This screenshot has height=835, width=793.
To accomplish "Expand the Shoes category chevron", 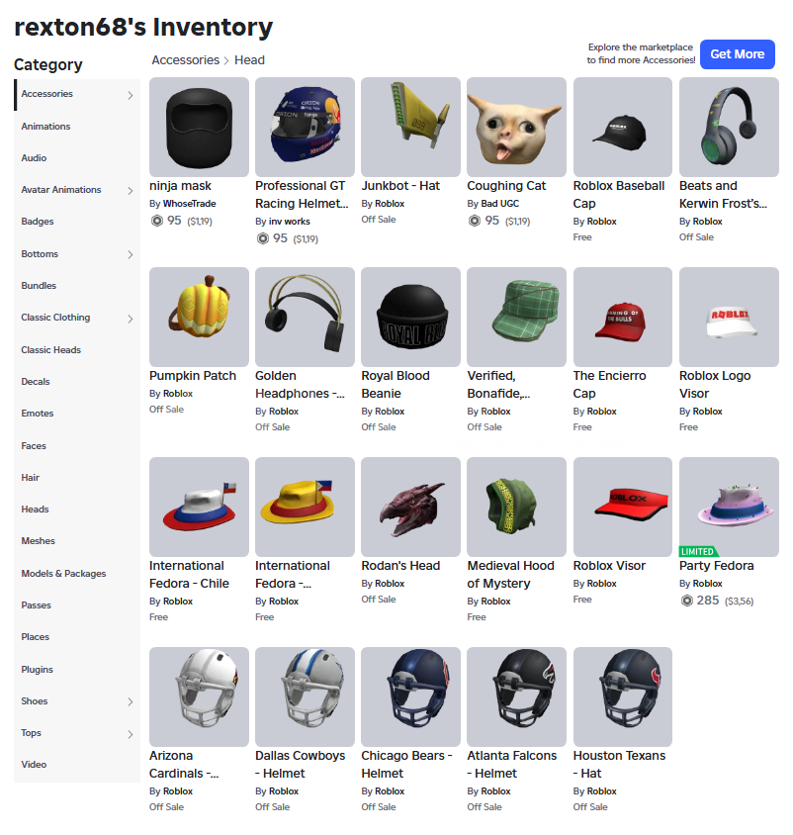I will click(131, 701).
